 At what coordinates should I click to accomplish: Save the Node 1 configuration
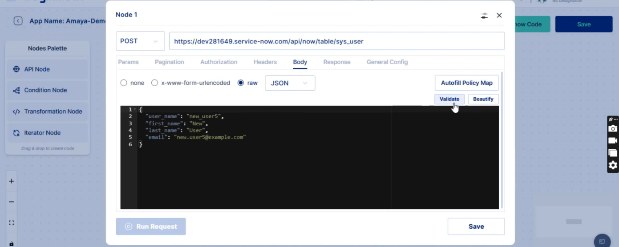pos(476,227)
